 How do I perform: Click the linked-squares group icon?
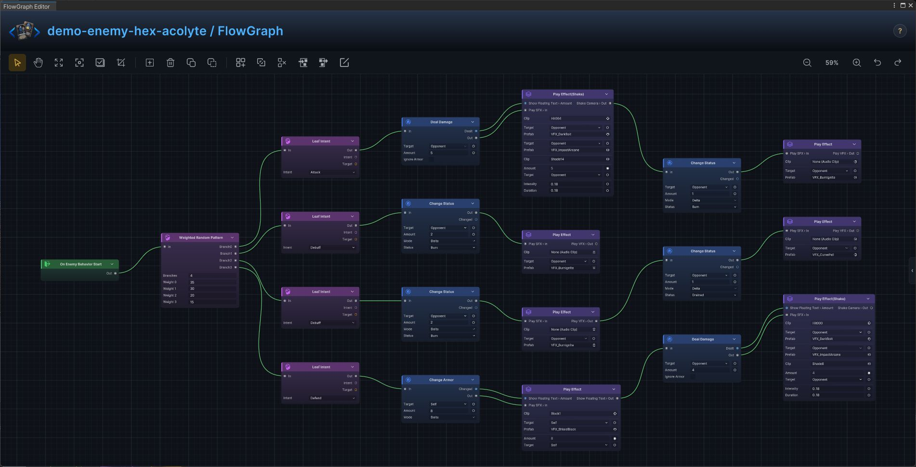coord(261,63)
